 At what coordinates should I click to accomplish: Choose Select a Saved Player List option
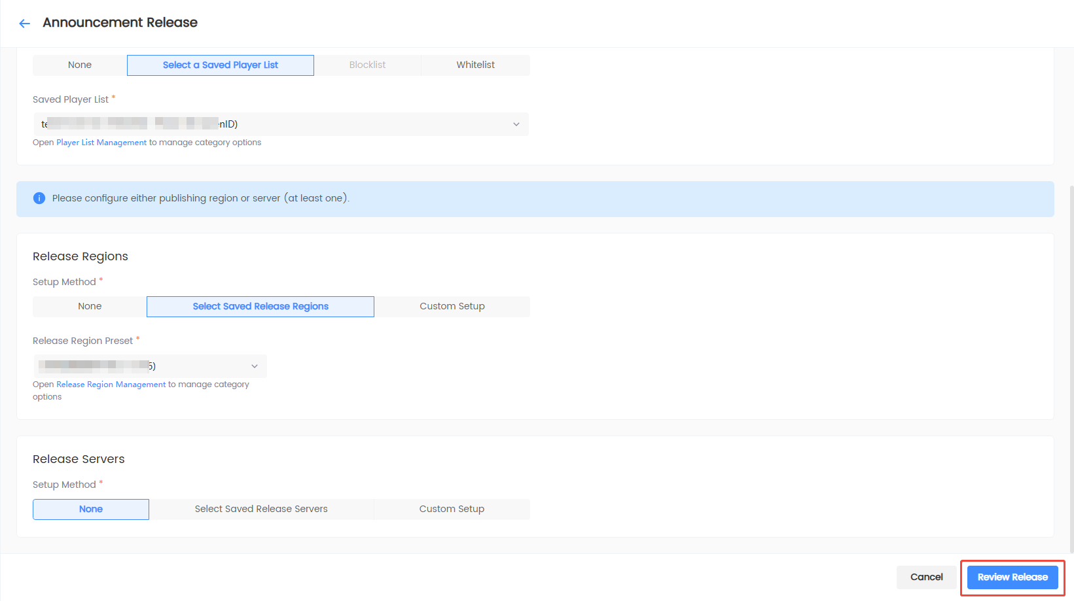click(x=221, y=65)
